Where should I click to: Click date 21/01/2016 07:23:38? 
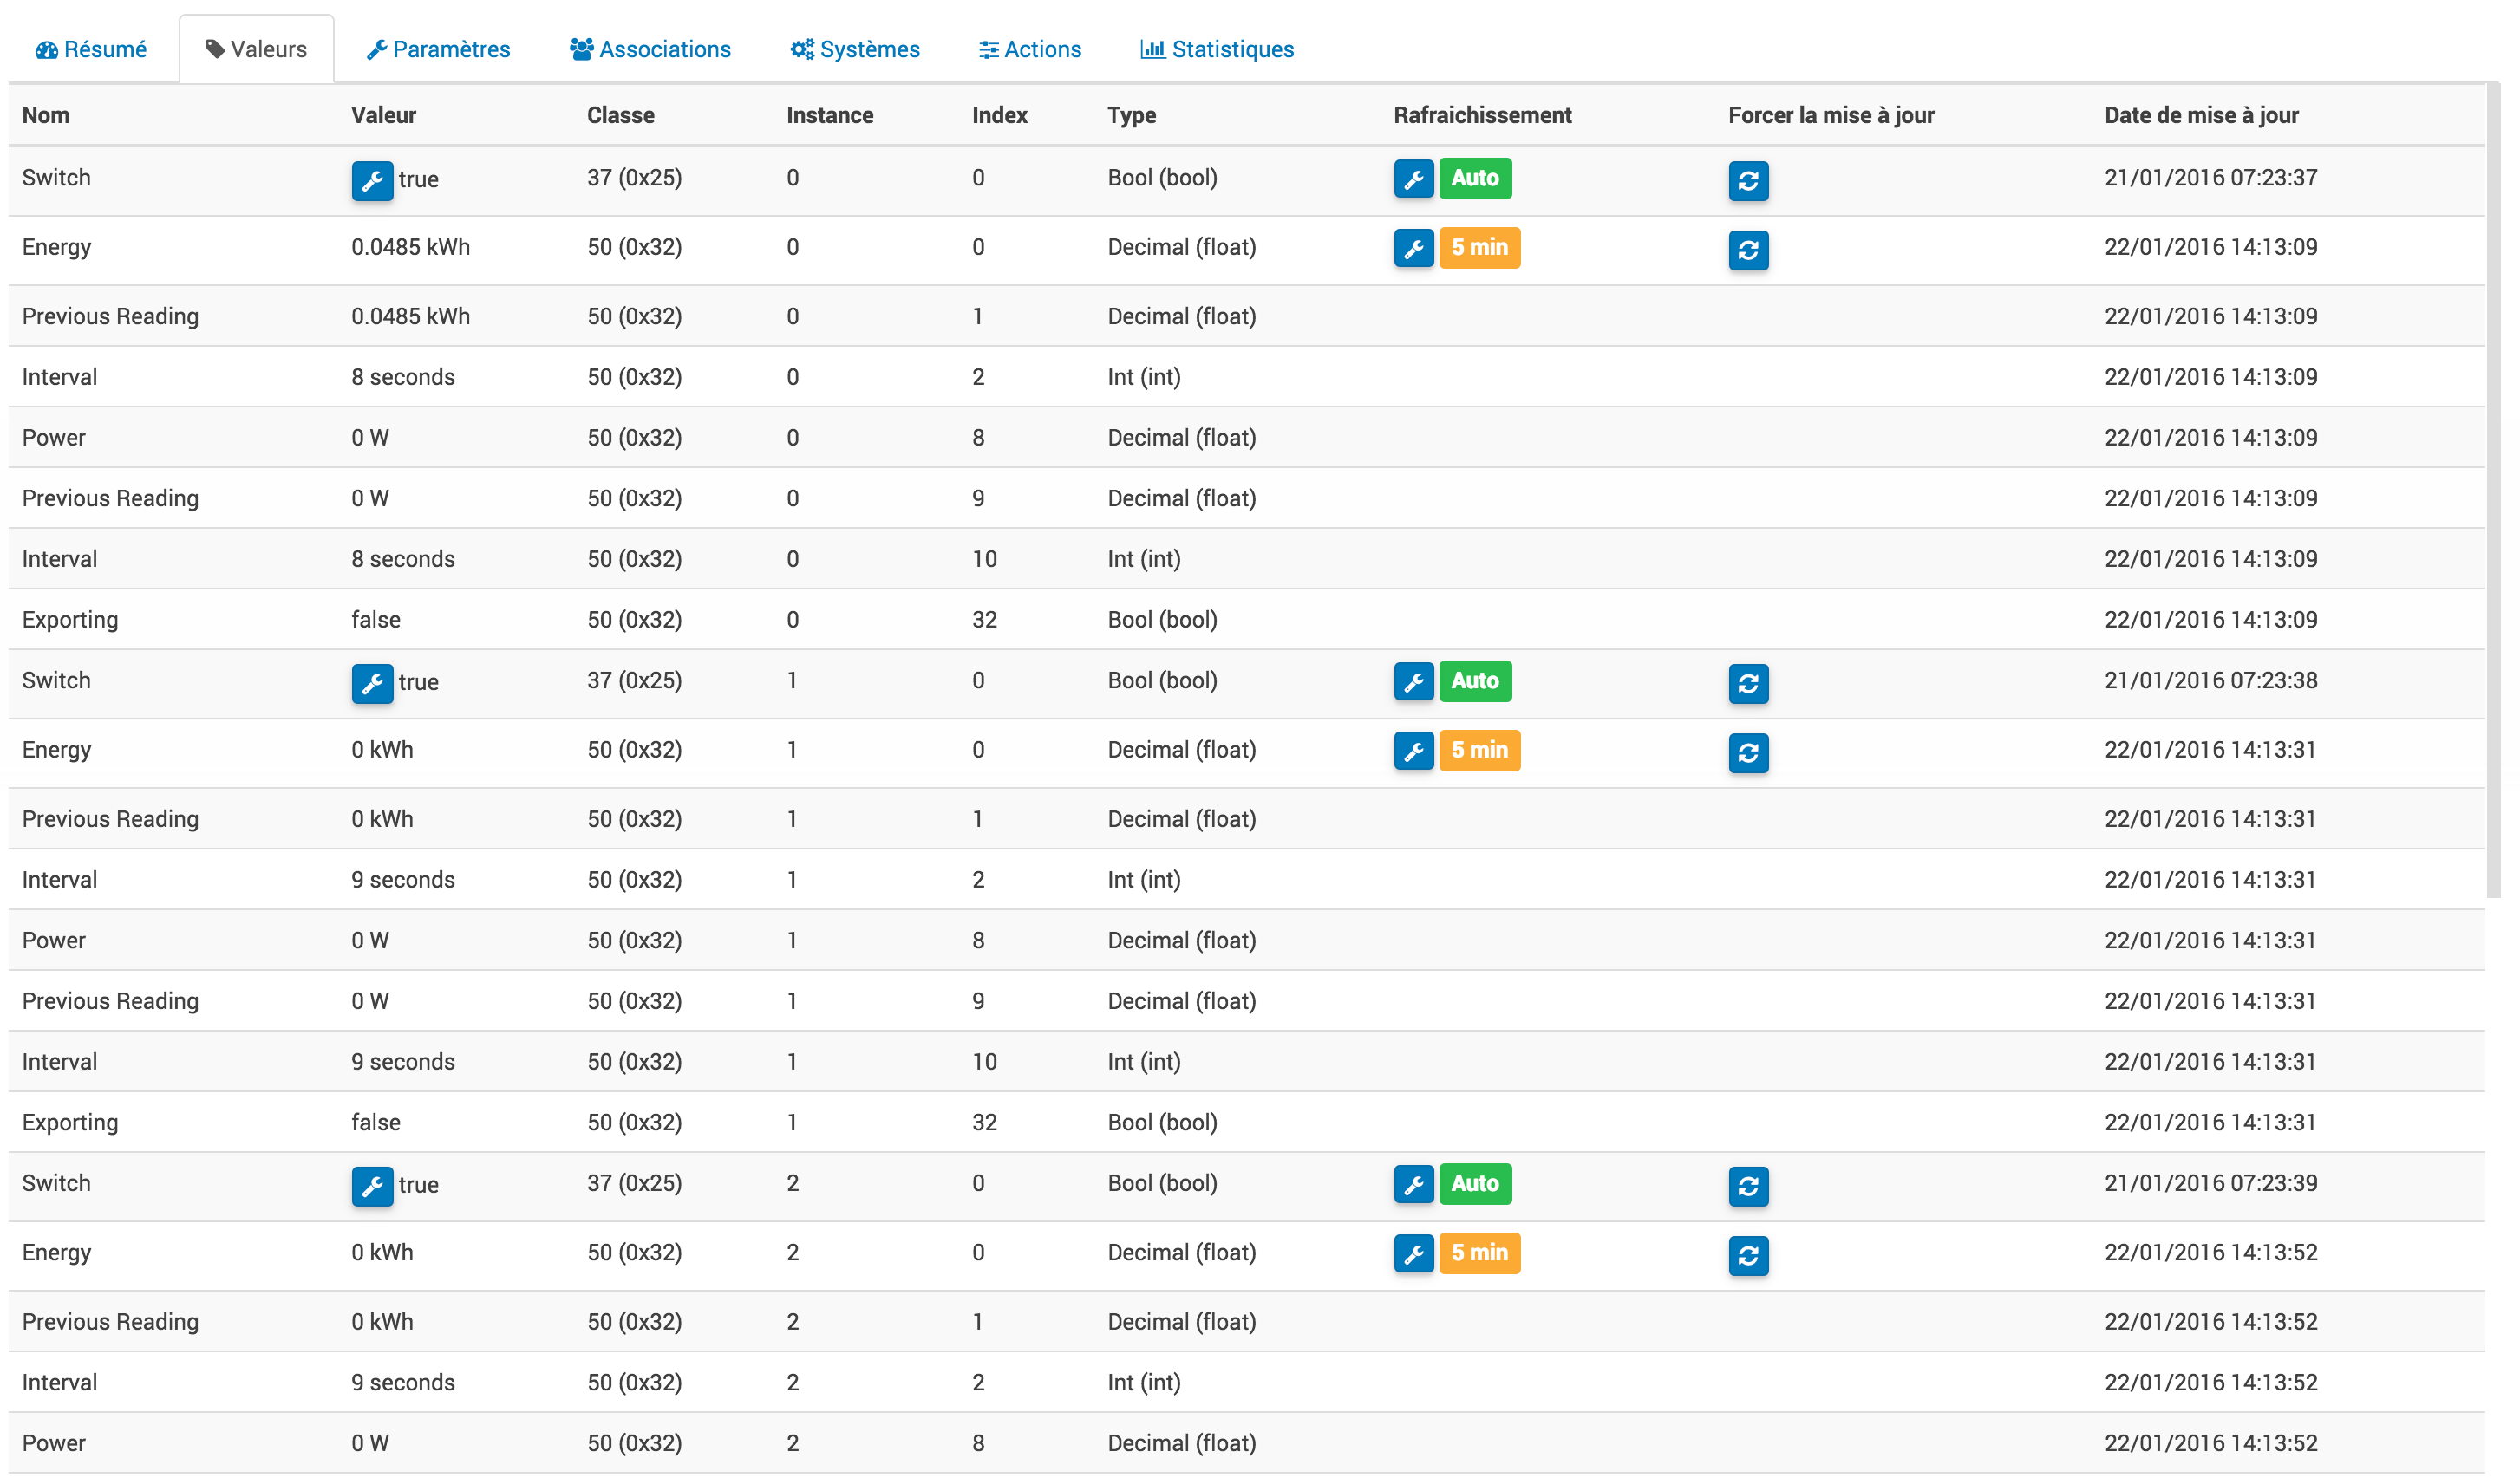point(2211,681)
